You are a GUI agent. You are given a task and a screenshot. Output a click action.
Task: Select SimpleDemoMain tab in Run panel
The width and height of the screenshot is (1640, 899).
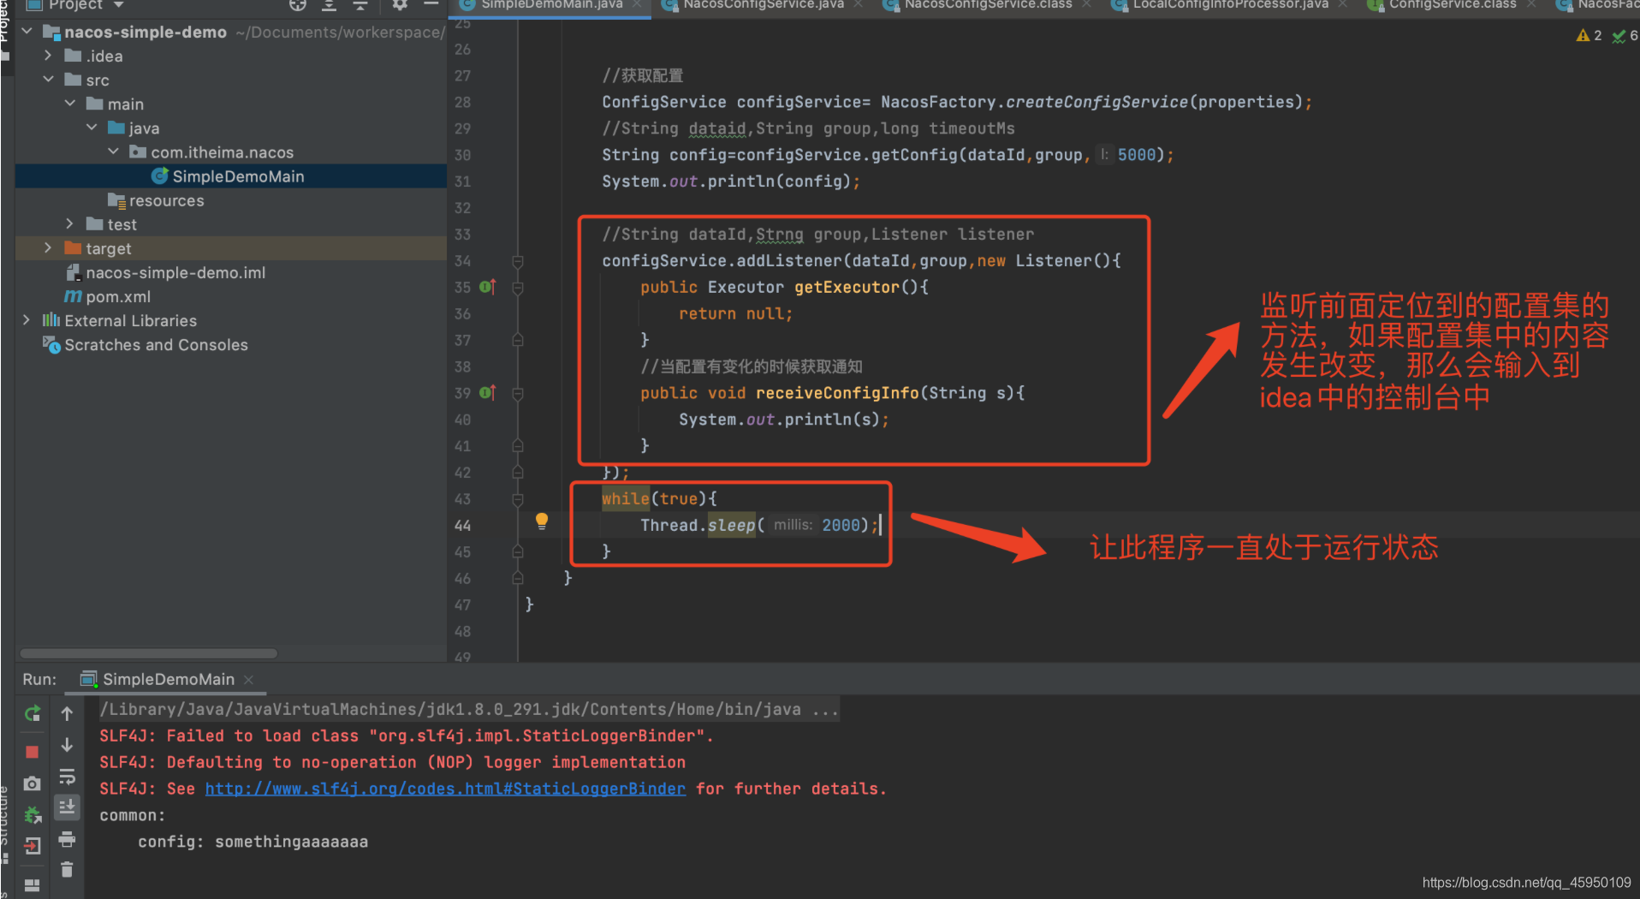coord(168,679)
